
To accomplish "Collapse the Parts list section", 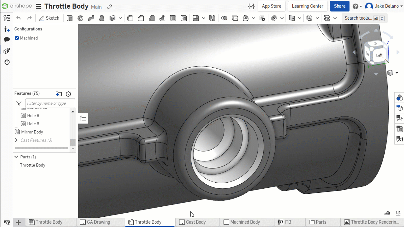I will coord(16,157).
